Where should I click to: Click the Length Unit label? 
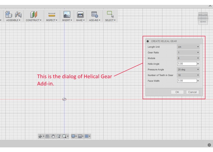(154, 47)
